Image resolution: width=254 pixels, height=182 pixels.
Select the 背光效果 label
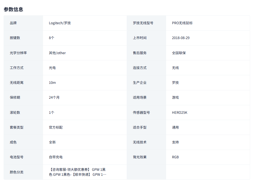click(140, 157)
